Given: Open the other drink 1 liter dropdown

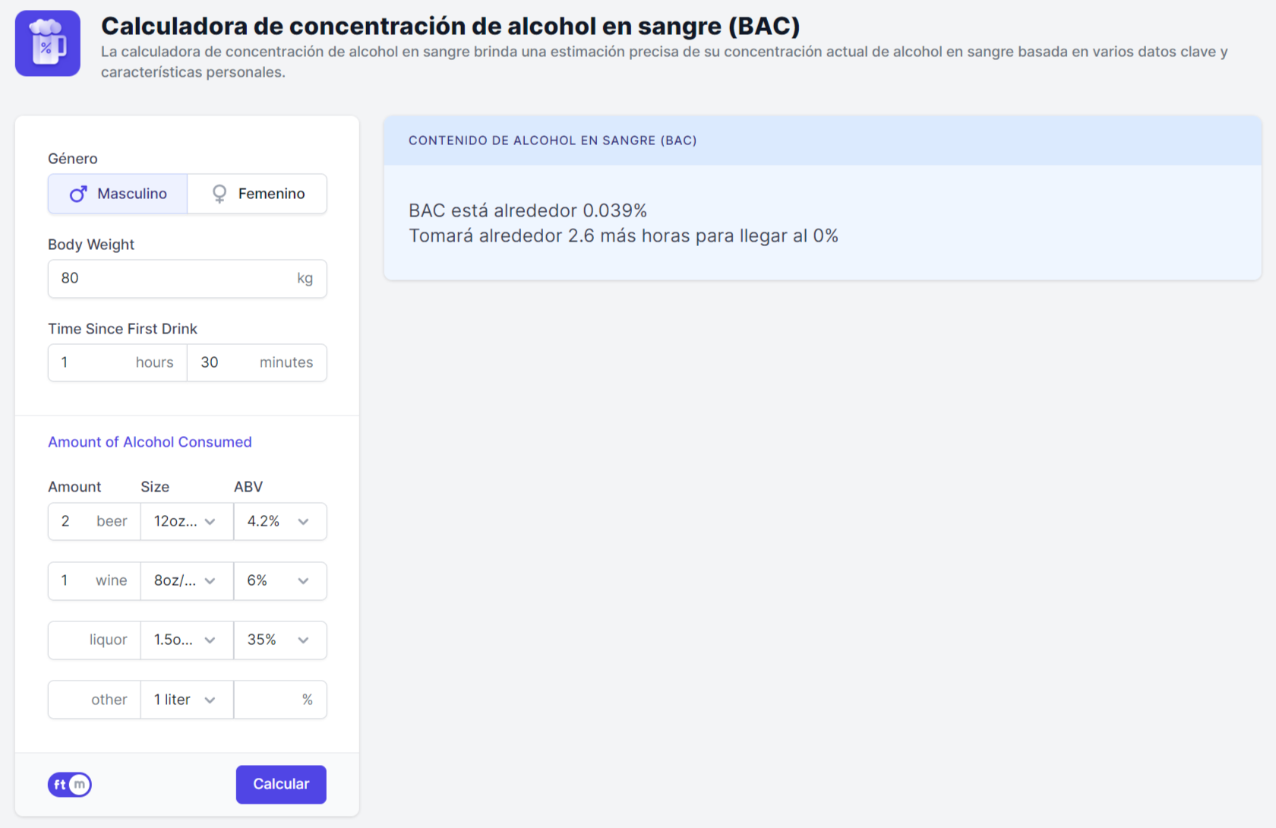Looking at the screenshot, I should [187, 700].
